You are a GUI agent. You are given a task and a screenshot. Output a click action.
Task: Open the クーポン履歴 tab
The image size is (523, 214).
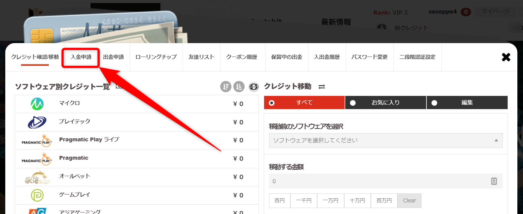click(242, 57)
